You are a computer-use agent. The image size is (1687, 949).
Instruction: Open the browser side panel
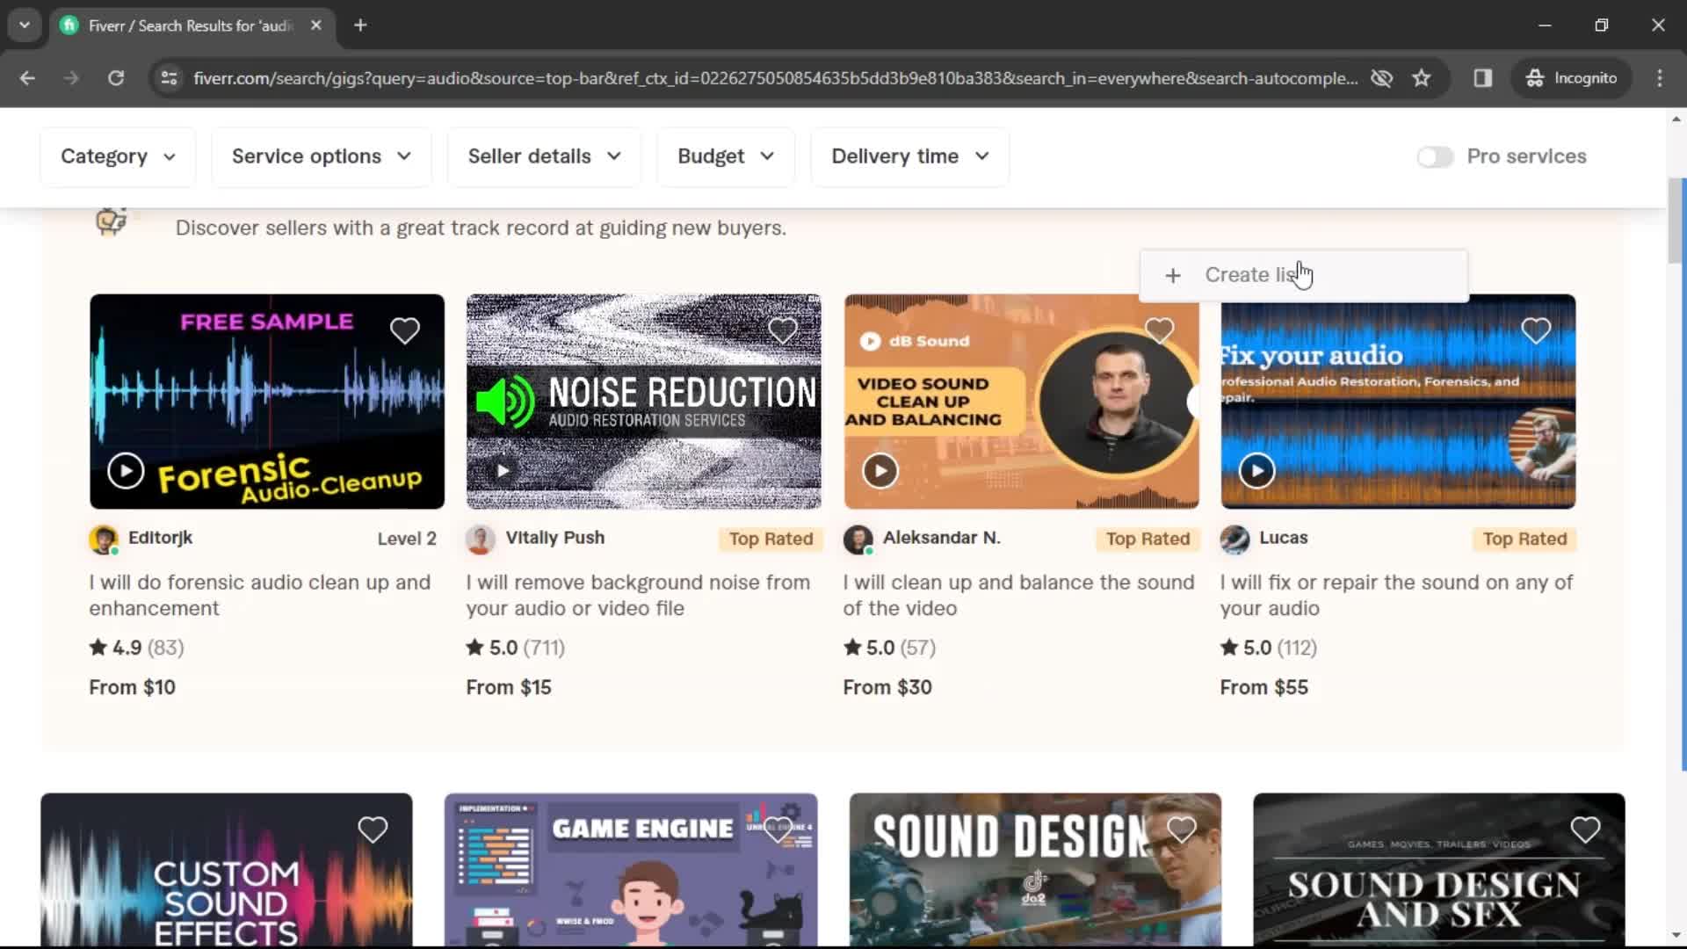tap(1483, 78)
